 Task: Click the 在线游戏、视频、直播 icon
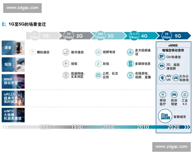pos(130,75)
